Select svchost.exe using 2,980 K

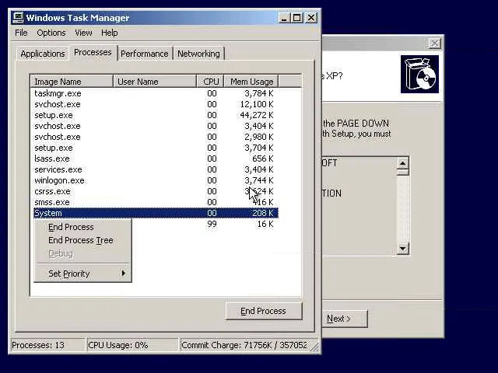(x=156, y=137)
